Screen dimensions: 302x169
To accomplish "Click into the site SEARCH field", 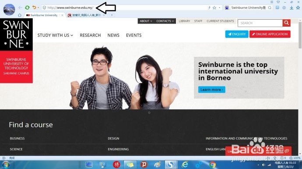I will pos(260,23).
